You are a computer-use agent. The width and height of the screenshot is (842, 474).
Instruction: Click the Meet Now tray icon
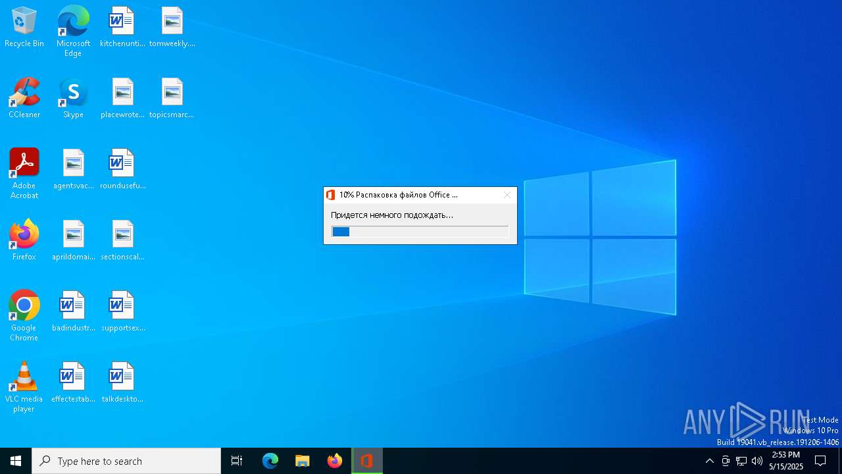tap(726, 461)
